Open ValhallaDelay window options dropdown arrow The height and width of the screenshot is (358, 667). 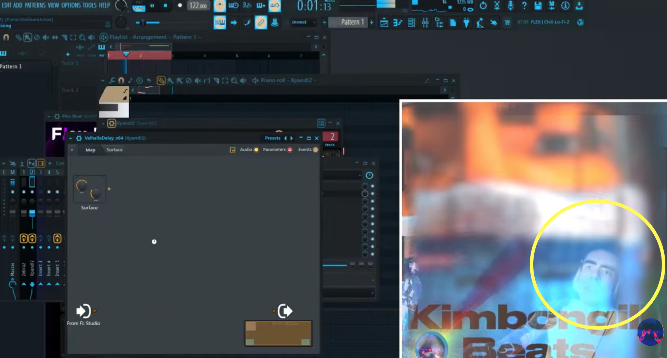(71, 138)
